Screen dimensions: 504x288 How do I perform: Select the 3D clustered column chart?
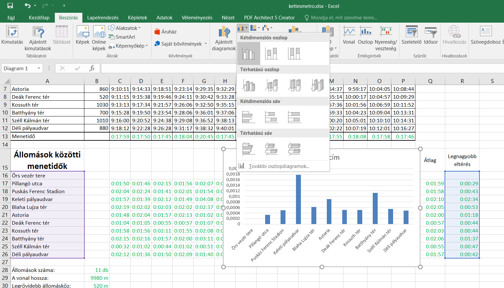pos(249,85)
